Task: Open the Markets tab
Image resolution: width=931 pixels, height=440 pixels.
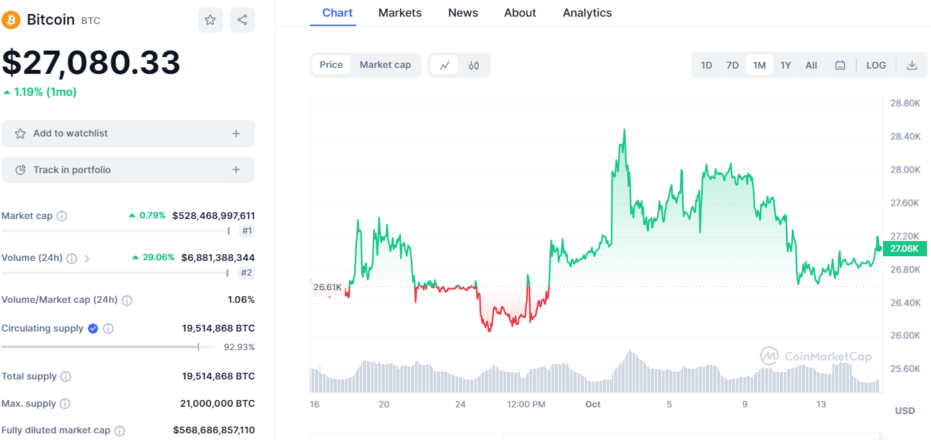Action: [x=400, y=13]
